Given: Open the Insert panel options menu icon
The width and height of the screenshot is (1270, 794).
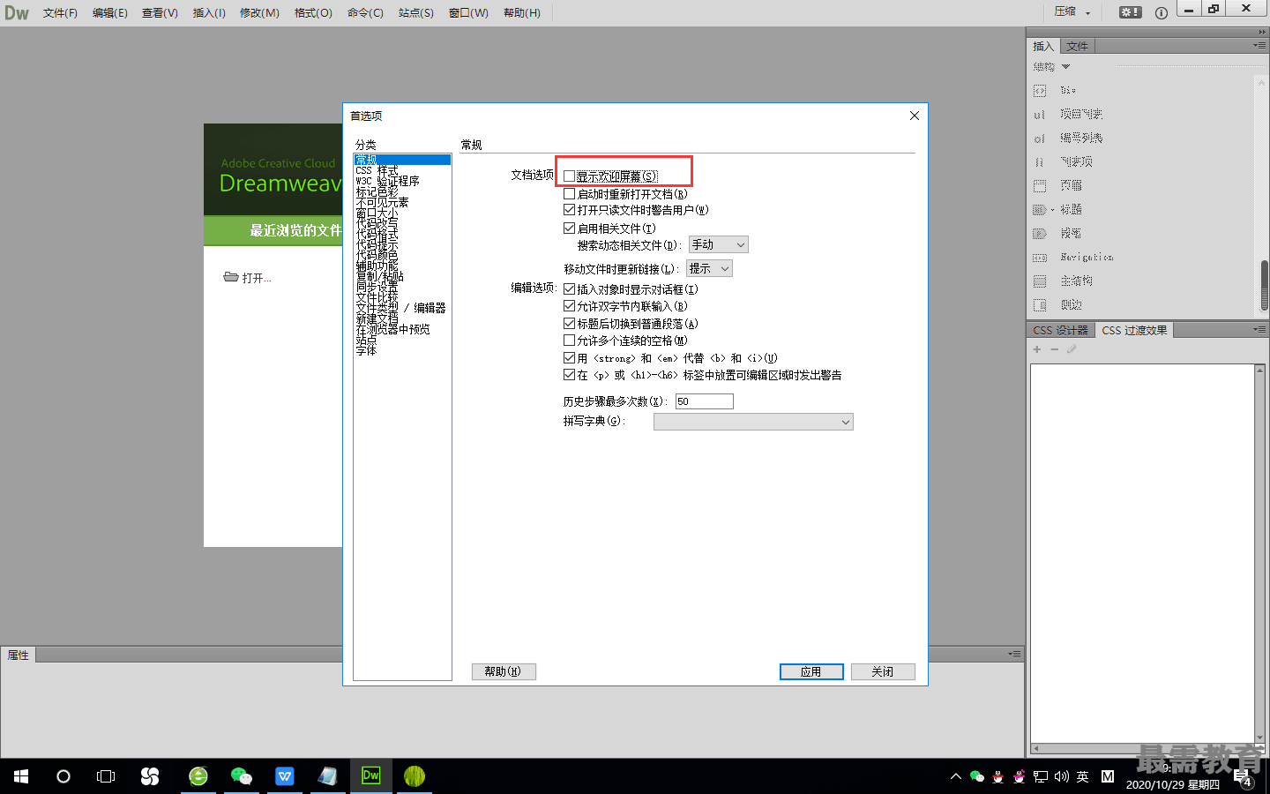Looking at the screenshot, I should (1259, 45).
